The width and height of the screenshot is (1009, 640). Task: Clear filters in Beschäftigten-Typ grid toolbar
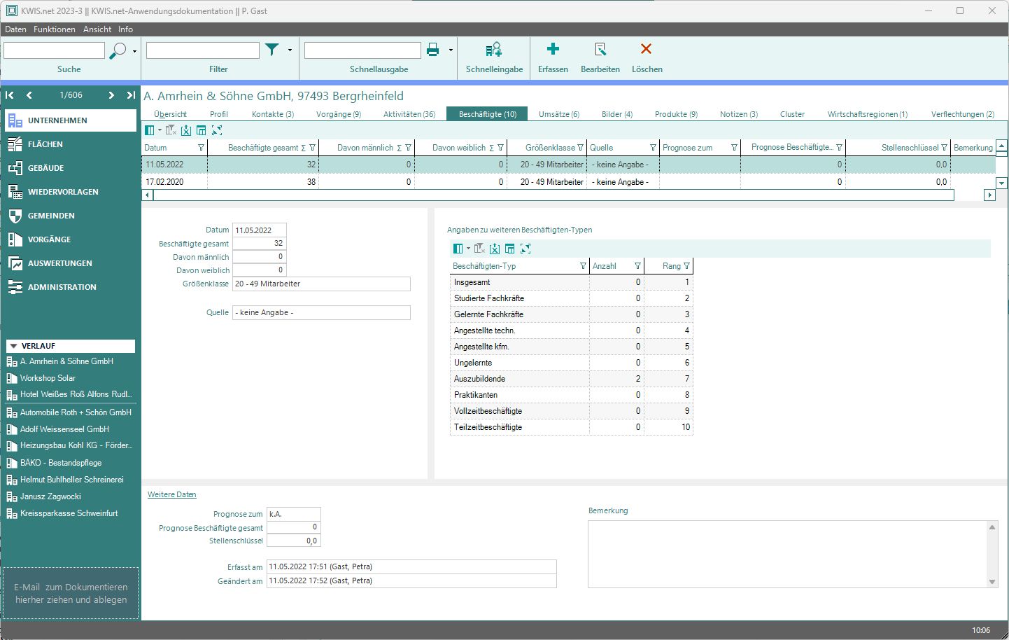tap(479, 249)
